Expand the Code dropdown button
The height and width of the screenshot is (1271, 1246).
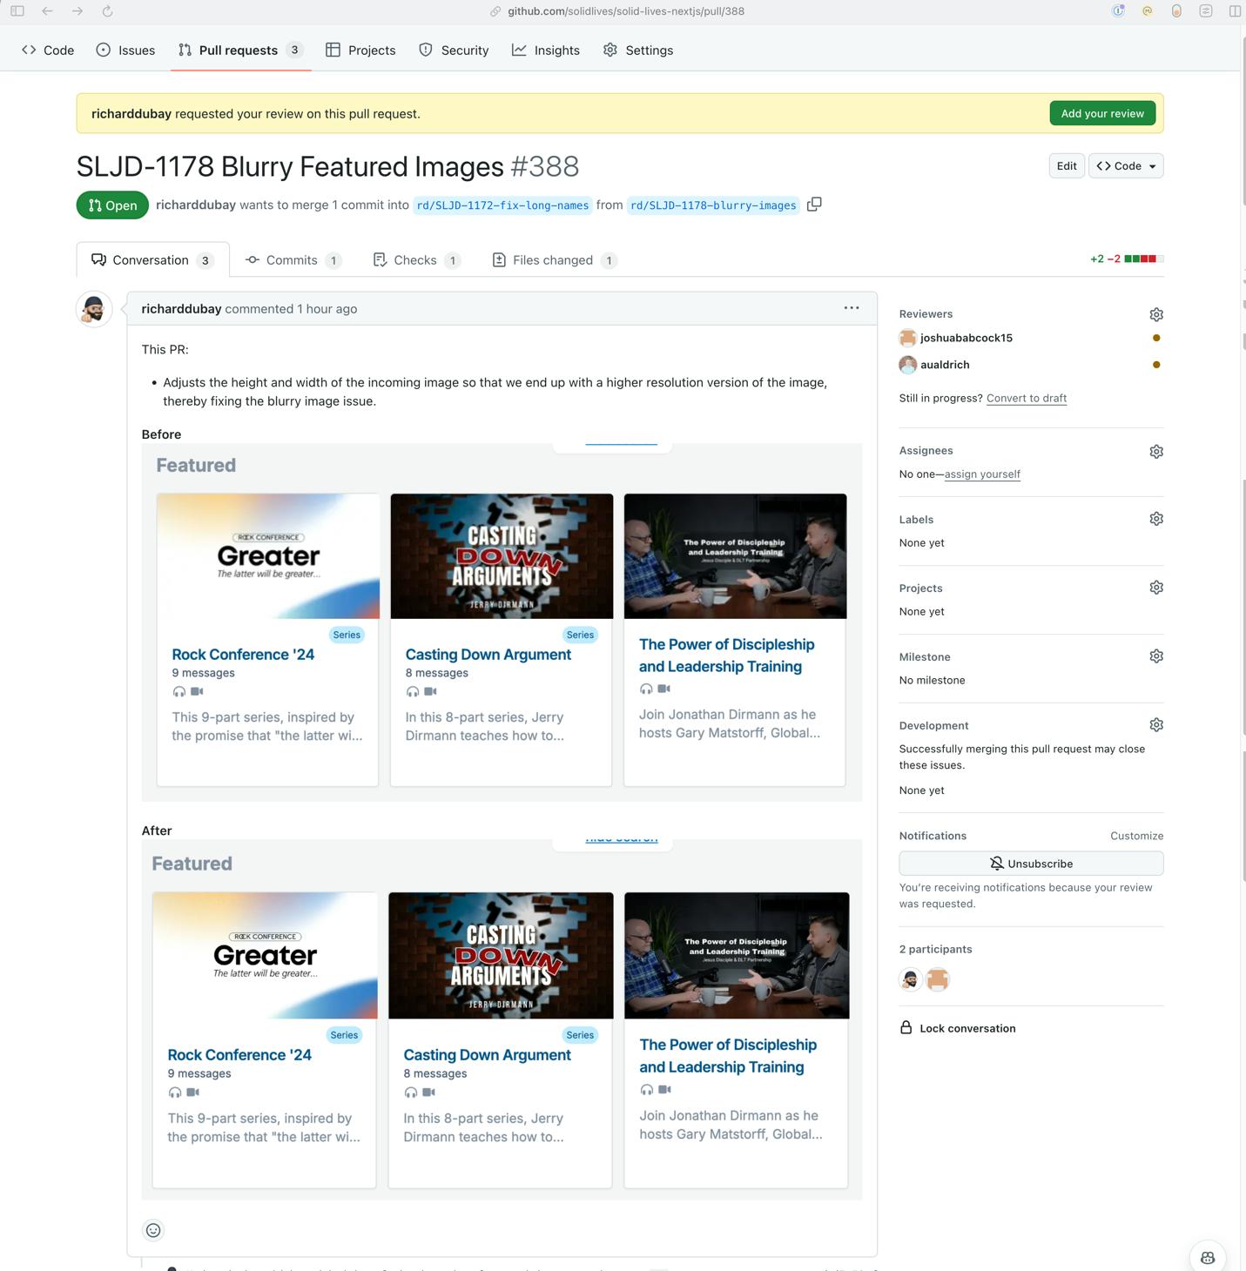(x=1126, y=166)
